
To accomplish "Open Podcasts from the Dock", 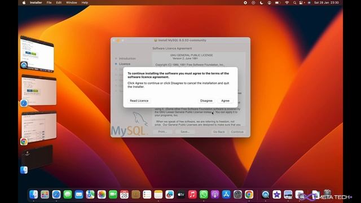I will tap(215, 195).
